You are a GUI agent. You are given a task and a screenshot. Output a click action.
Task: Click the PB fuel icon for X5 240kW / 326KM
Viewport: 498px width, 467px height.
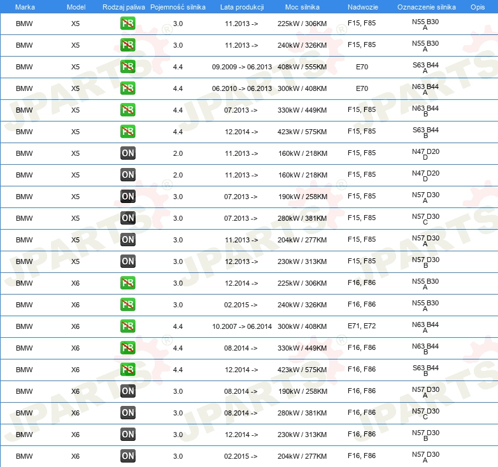[x=127, y=45]
